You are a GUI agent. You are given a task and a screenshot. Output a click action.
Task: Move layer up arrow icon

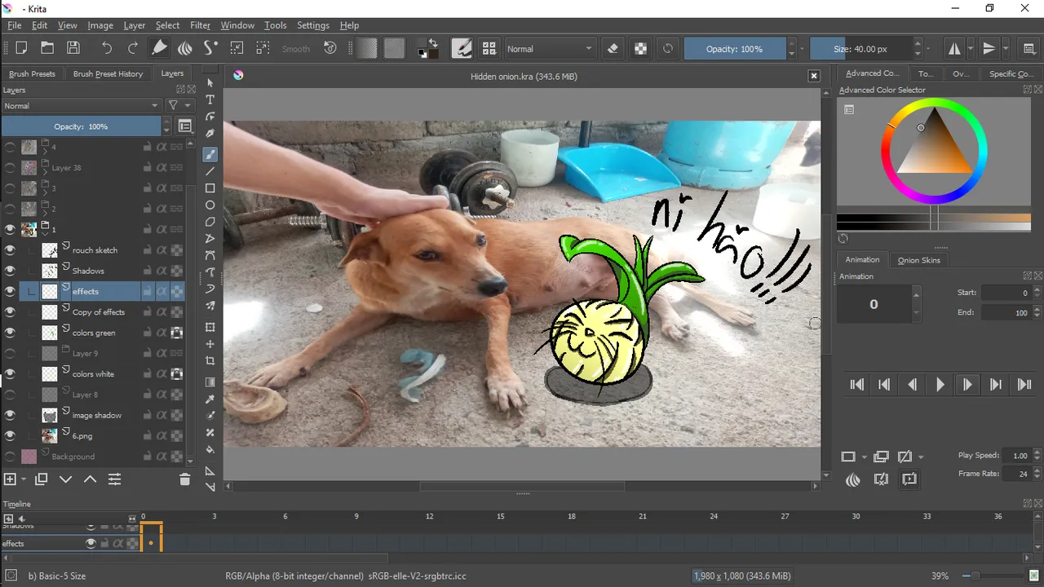click(x=90, y=479)
